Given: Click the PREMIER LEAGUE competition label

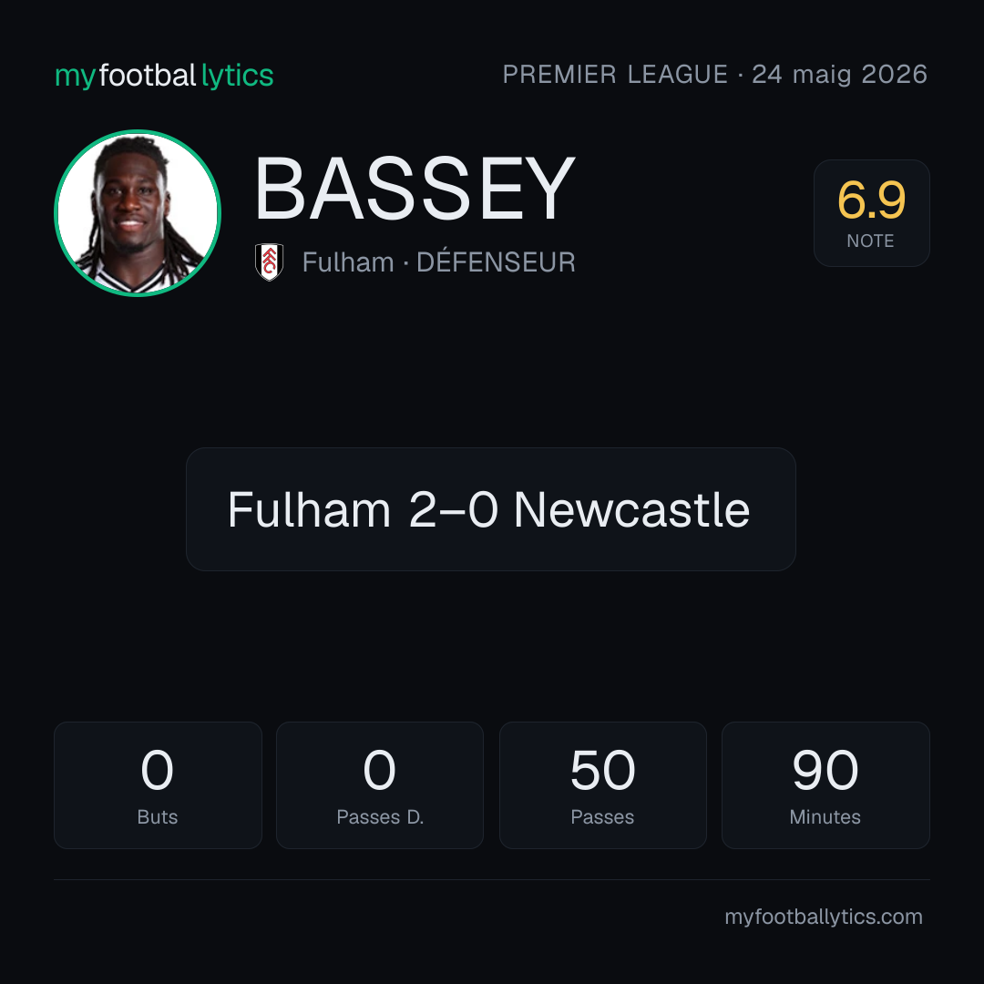Looking at the screenshot, I should [x=615, y=75].
